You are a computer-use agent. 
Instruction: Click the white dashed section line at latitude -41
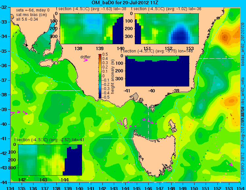tap(117, 139)
